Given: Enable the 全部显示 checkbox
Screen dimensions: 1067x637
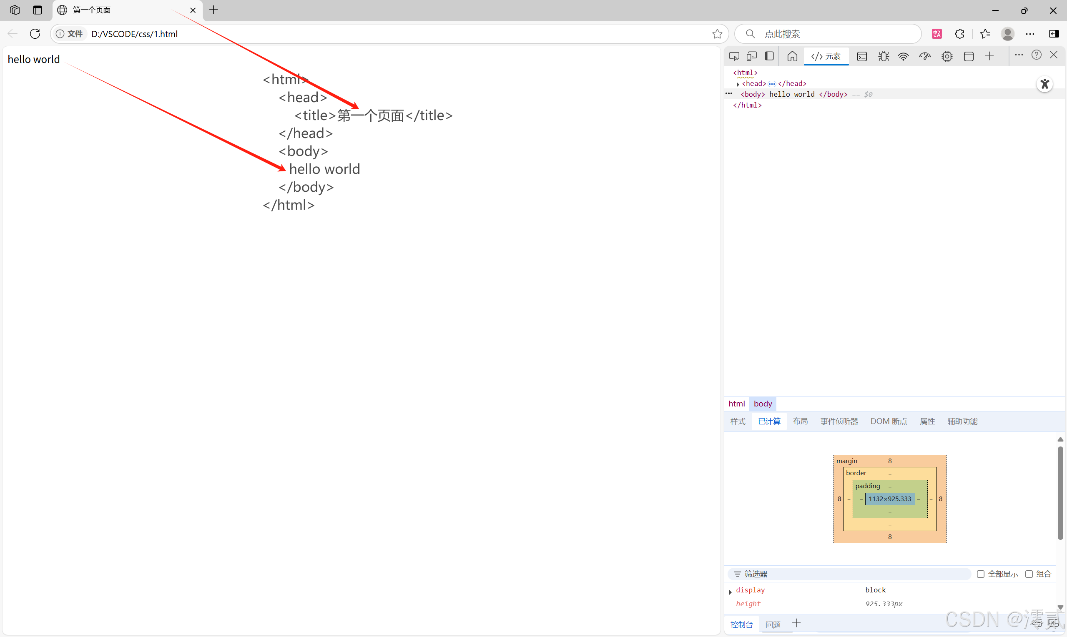Looking at the screenshot, I should 981,574.
